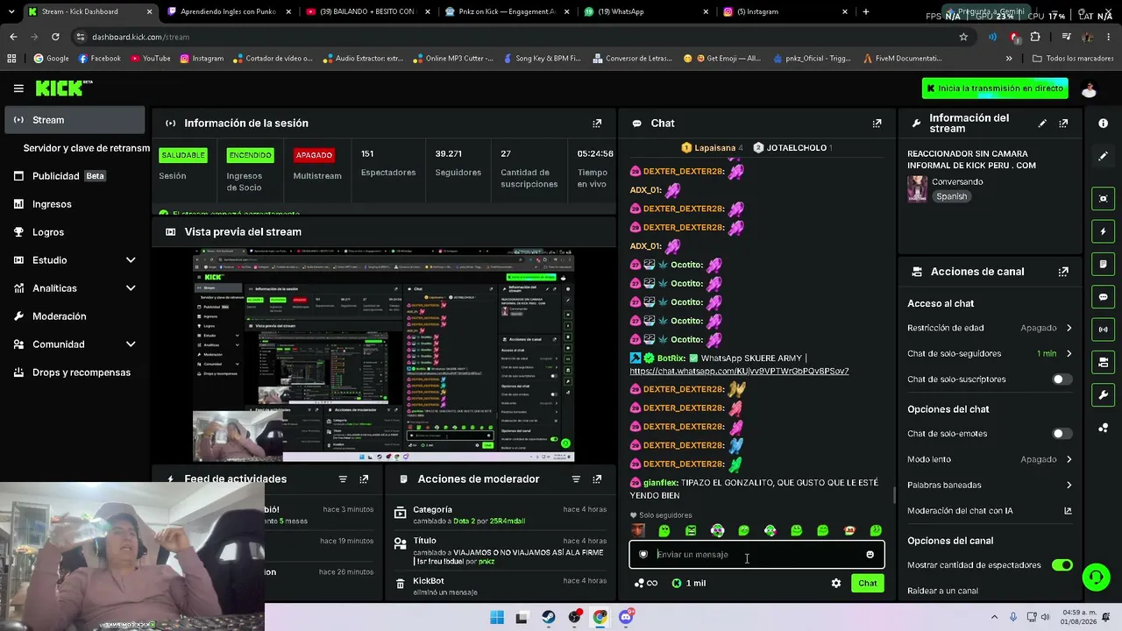Click the preview frame icon in right rail
1122x631 pixels.
1103,199
